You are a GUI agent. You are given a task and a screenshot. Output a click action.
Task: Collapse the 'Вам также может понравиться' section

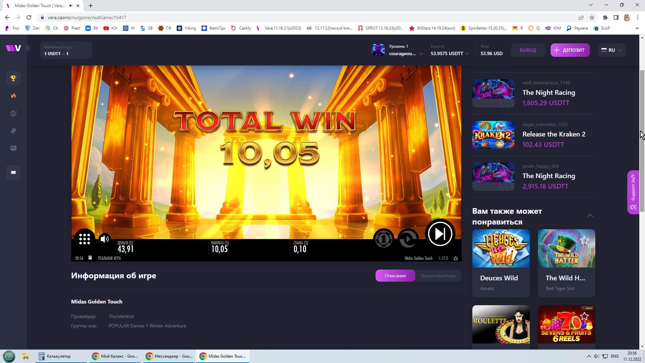pos(590,216)
